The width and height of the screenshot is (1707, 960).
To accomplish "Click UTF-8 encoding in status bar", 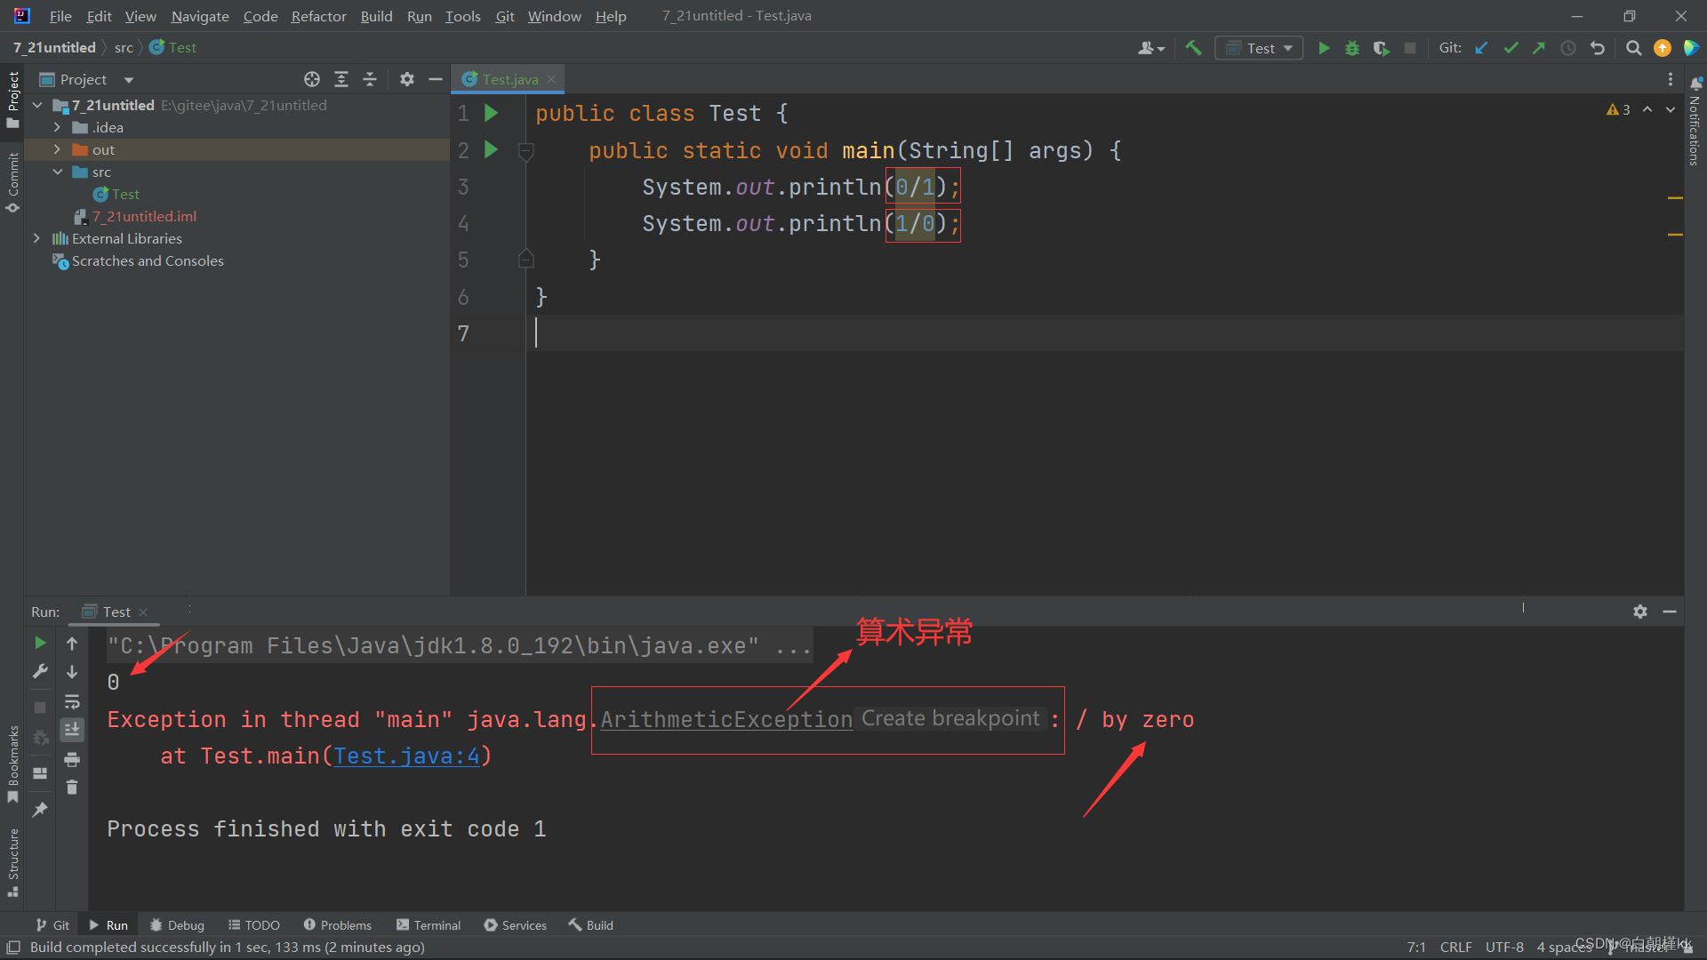I will [x=1504, y=948].
